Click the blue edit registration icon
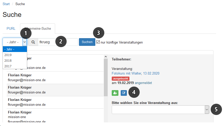Screen dimensions: 224x126 [124, 93]
